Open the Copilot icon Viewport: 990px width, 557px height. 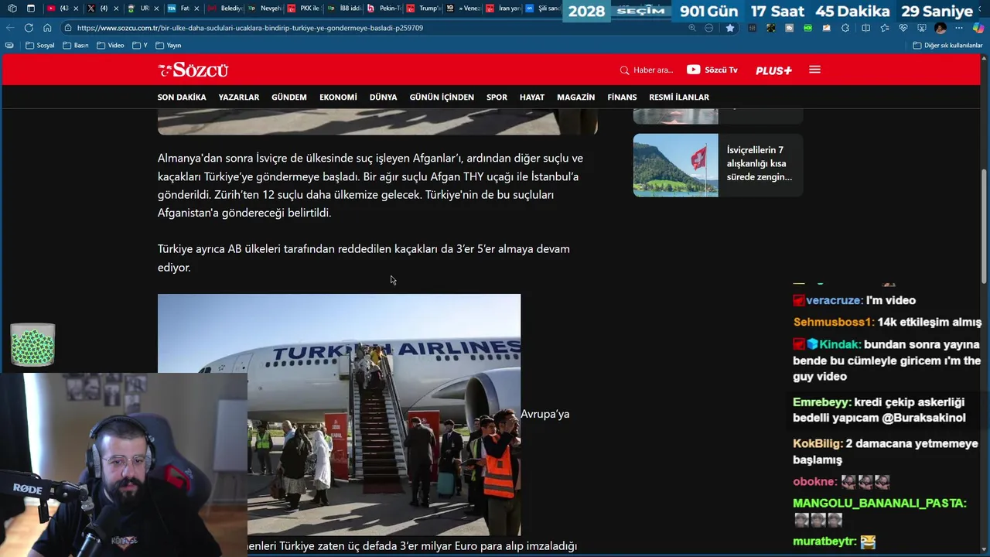pyautogui.click(x=978, y=28)
